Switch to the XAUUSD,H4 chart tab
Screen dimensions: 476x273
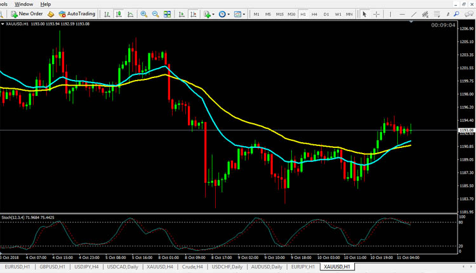(160, 267)
